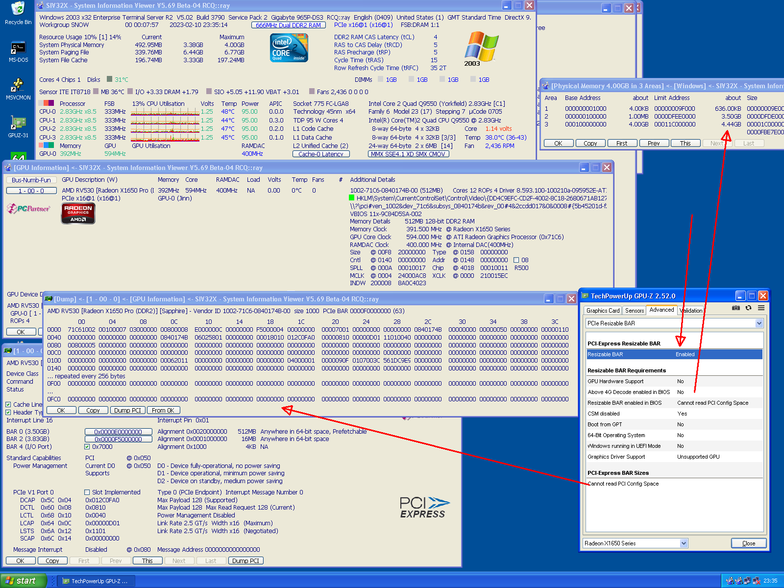Viewport: 784px width, 588px height.
Task: Click the Intel Core 2 Quad logo
Action: click(x=290, y=48)
